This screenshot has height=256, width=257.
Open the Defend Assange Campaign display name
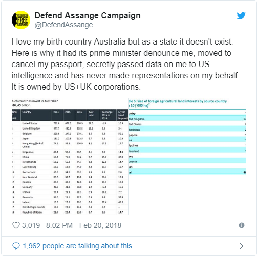pyautogui.click(x=88, y=15)
